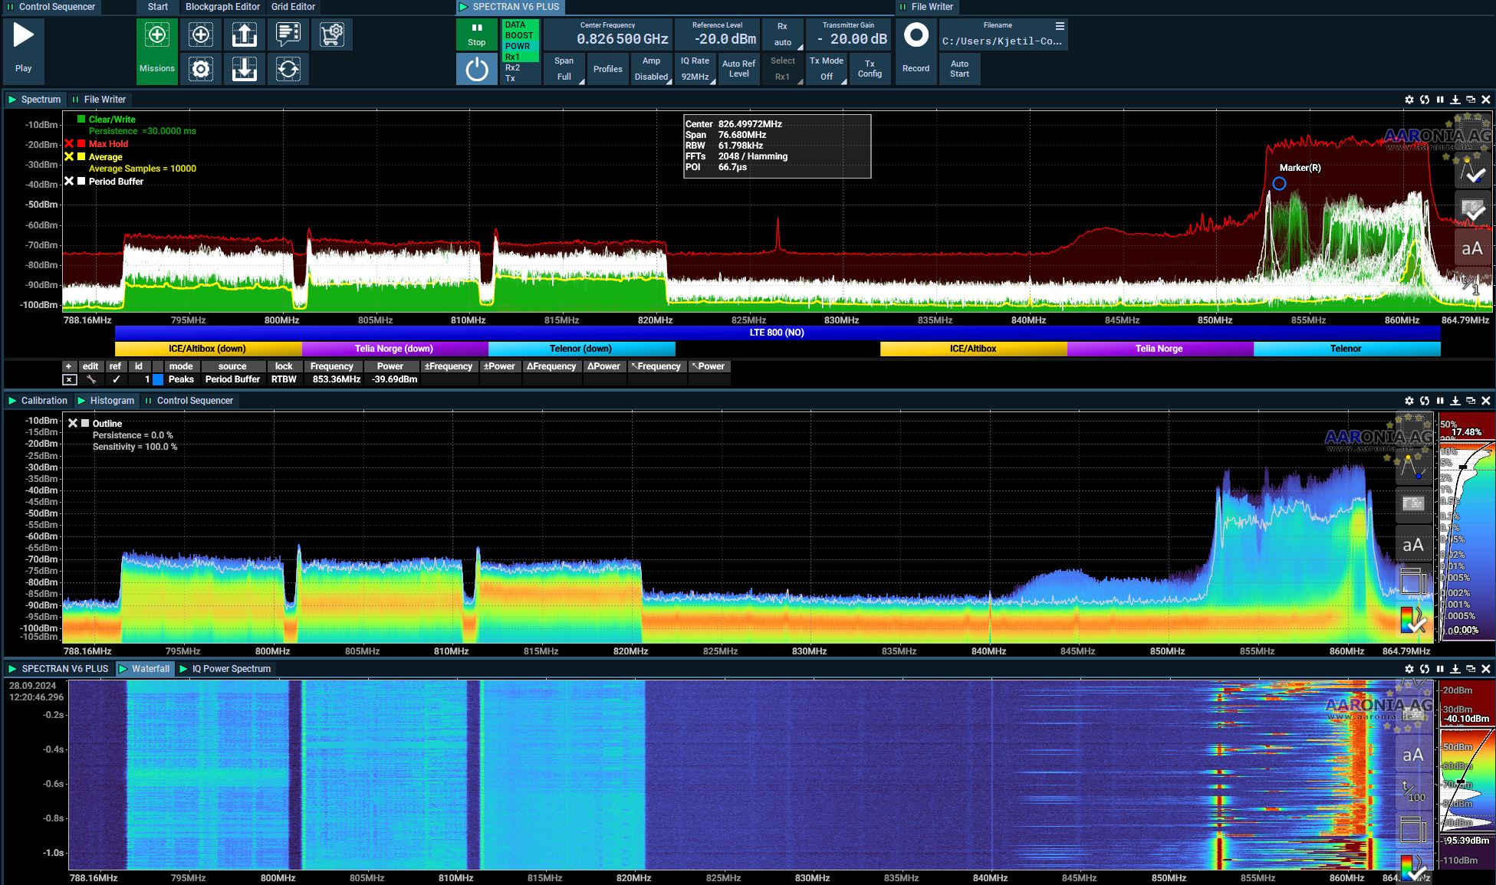Click the Missions button
Screen dimensions: 1496x885
tap(157, 51)
